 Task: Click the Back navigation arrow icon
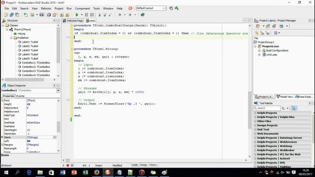coord(120,15)
